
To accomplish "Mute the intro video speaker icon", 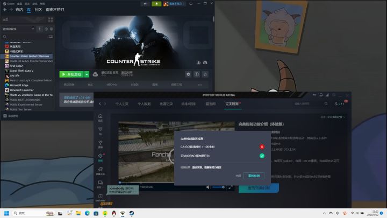I will [x=209, y=187].
